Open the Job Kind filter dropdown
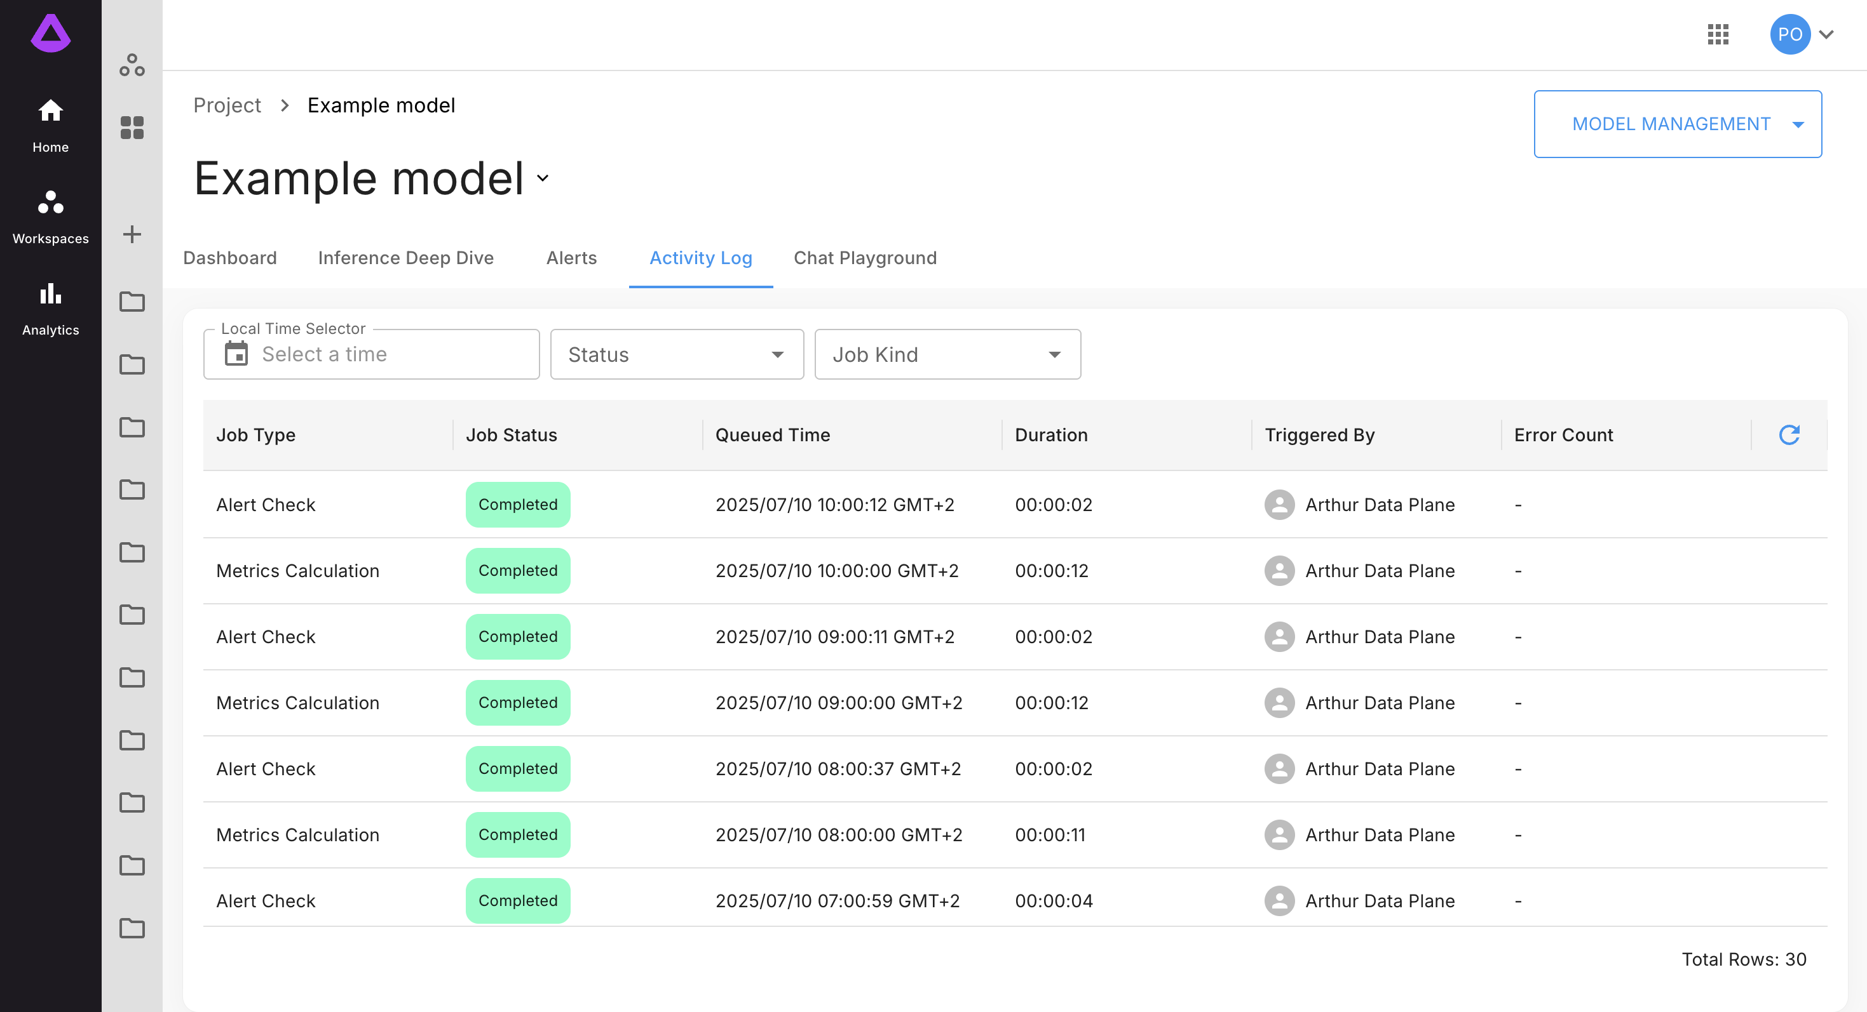1867x1012 pixels. [x=947, y=354]
